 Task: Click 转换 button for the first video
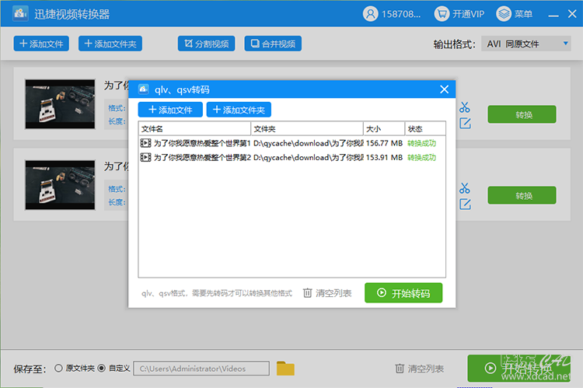pyautogui.click(x=522, y=114)
